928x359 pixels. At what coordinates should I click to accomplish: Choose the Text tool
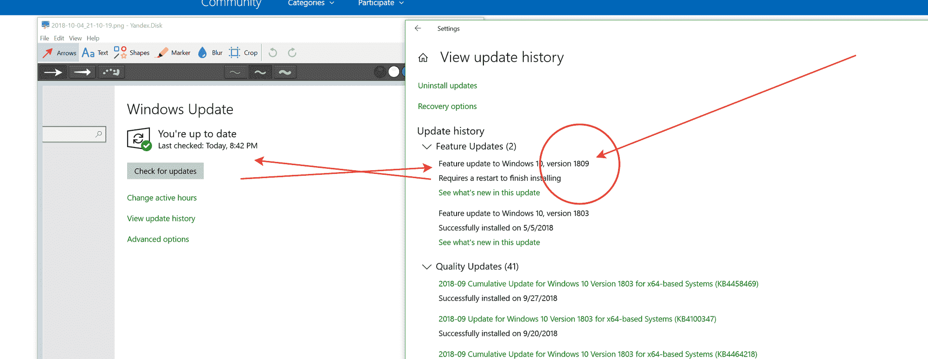95,53
